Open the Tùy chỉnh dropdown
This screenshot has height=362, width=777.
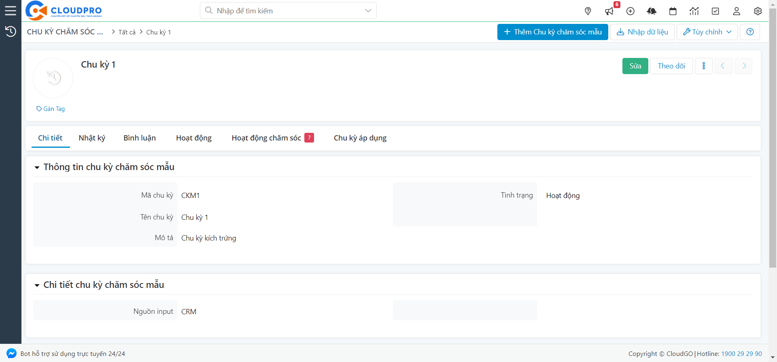click(707, 32)
